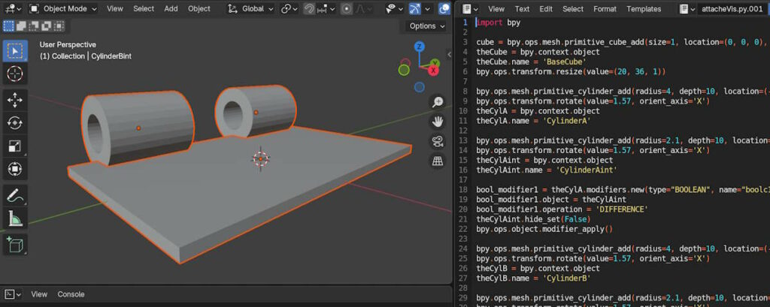The height and width of the screenshot is (307, 770).
Task: Toggle perspective/orthographic grid icon
Action: (437, 161)
